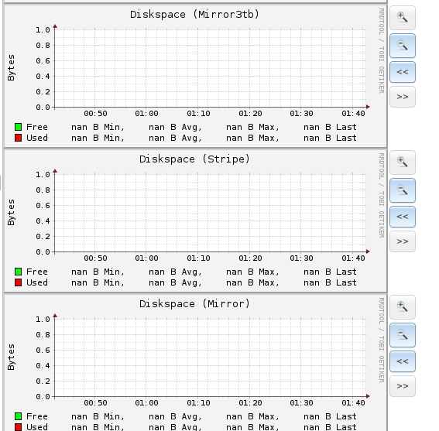Click the red Used swatch in Mirror3tb legend

coord(19,138)
